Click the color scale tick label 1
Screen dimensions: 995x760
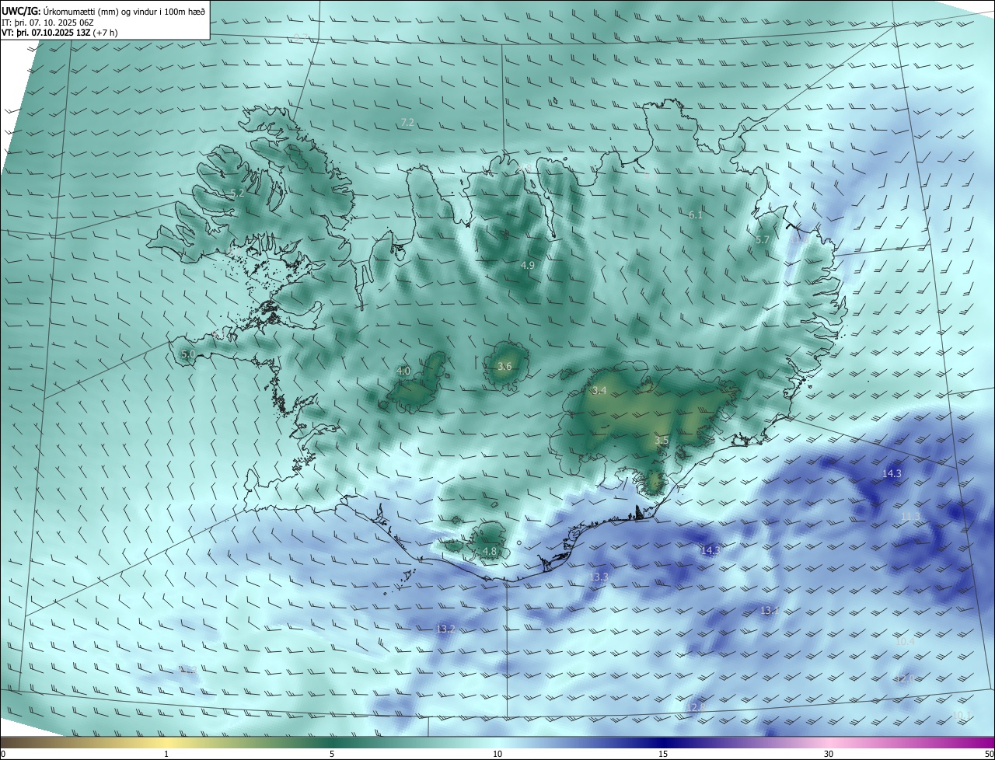pyautogui.click(x=166, y=754)
